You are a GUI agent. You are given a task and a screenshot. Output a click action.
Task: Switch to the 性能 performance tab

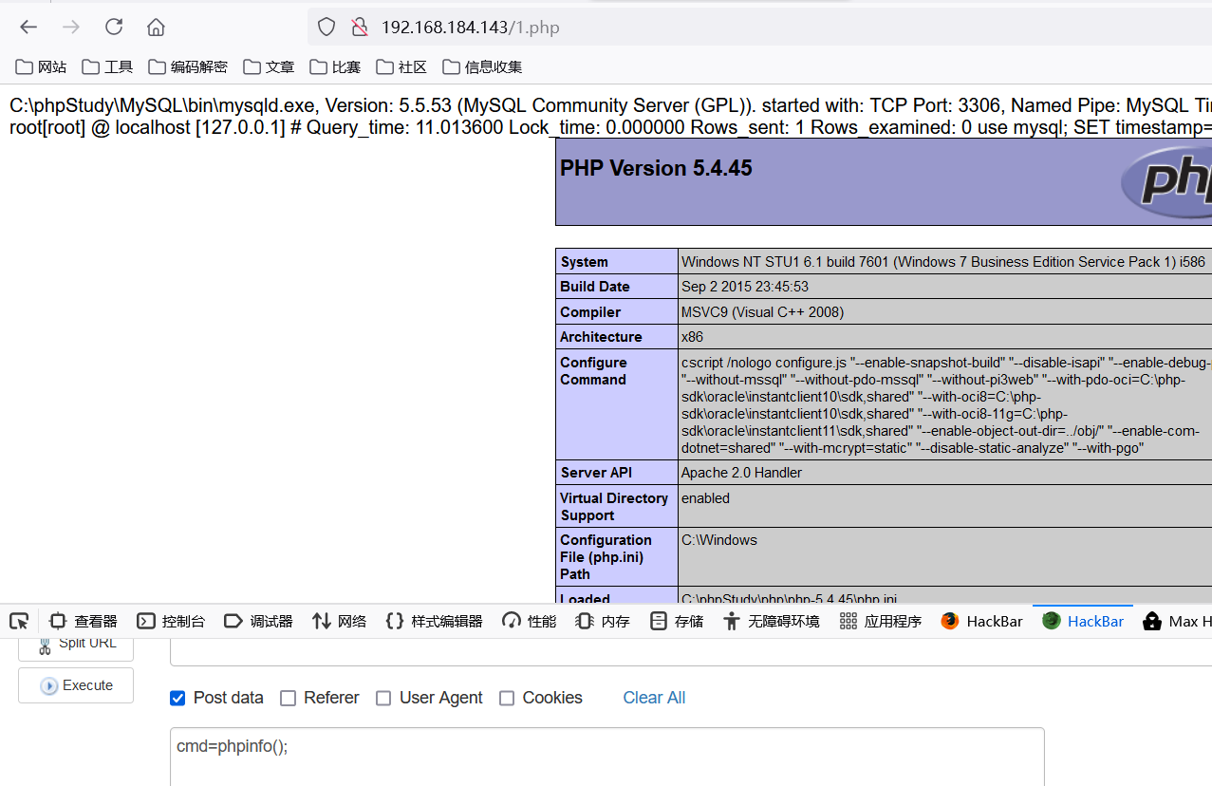pos(530,621)
